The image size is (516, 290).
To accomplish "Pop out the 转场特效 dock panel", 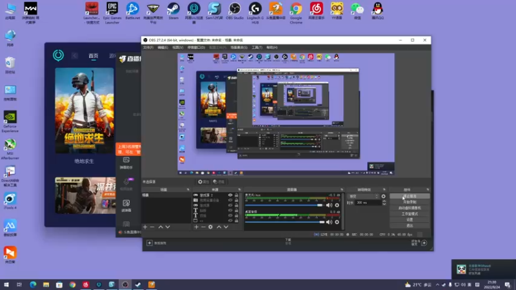I will [x=384, y=189].
